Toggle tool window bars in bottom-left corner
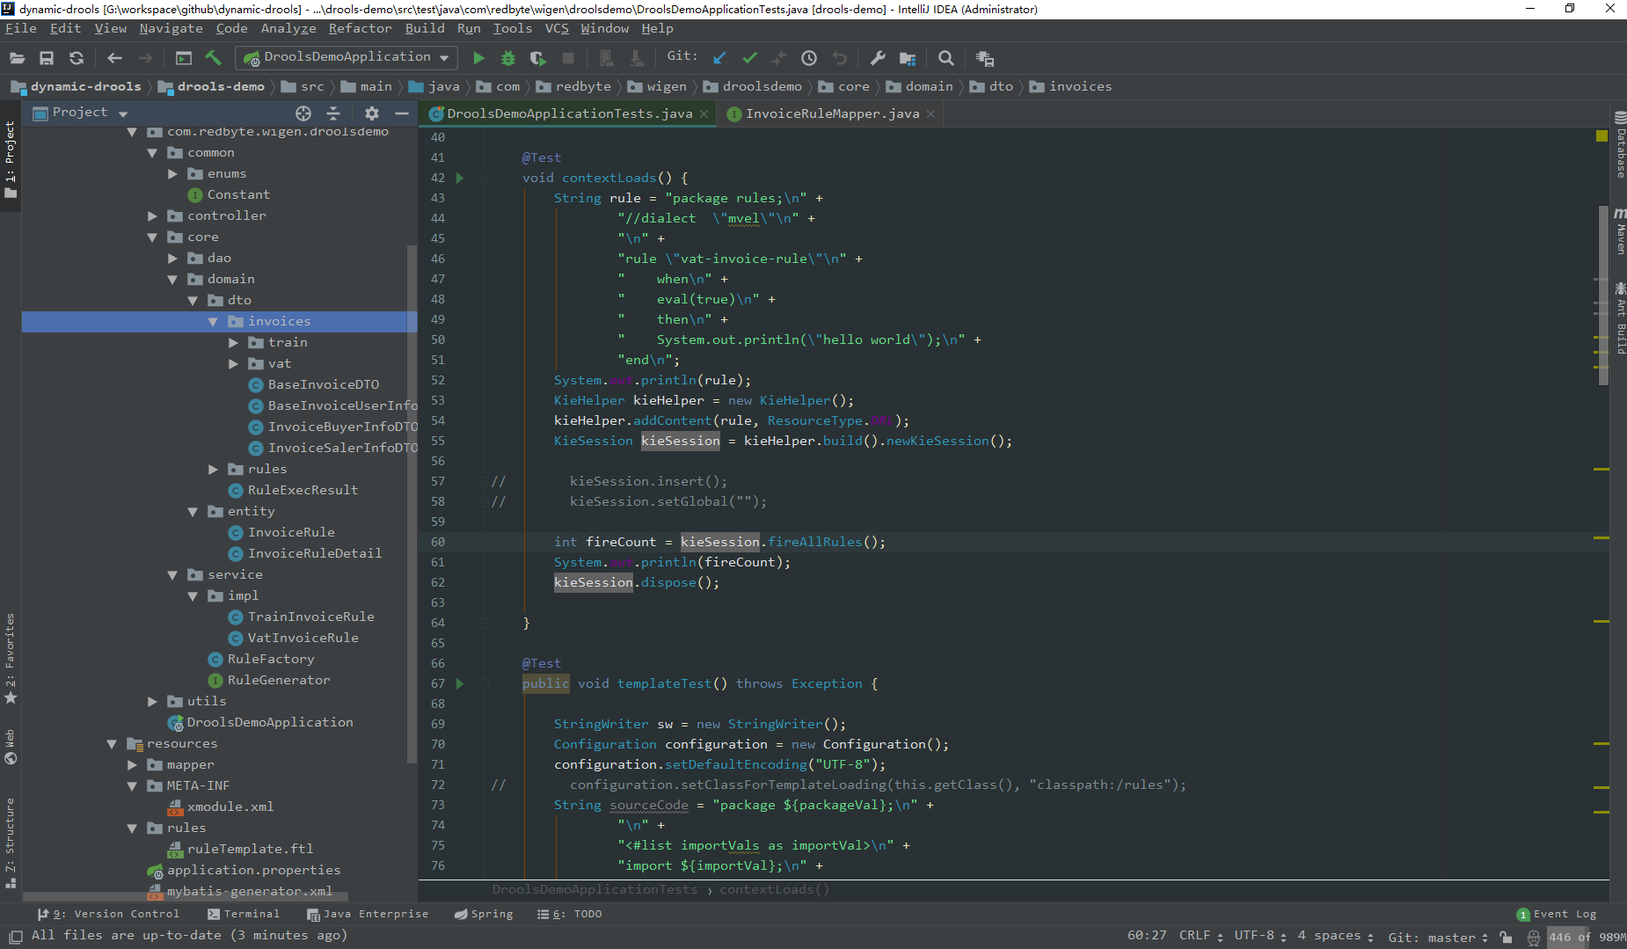The width and height of the screenshot is (1627, 949). 15,937
